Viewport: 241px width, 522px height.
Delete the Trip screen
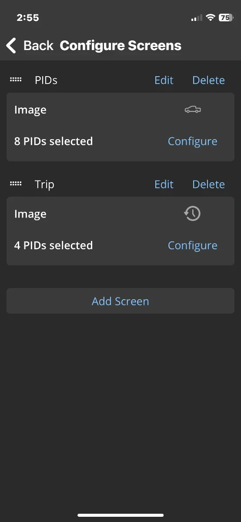(x=209, y=184)
